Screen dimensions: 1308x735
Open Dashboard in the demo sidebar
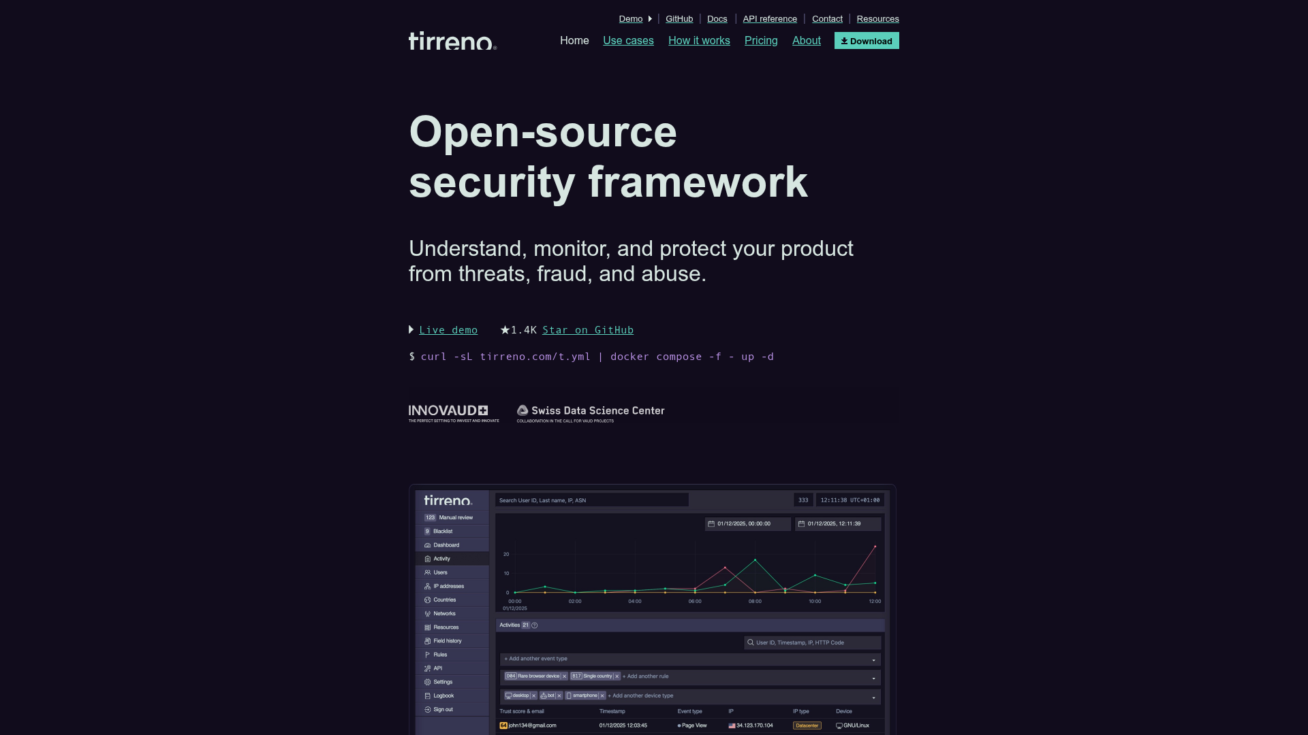click(x=452, y=545)
